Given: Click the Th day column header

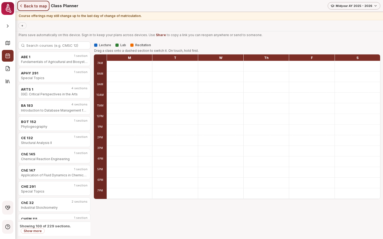Looking at the screenshot, I should [266, 58].
